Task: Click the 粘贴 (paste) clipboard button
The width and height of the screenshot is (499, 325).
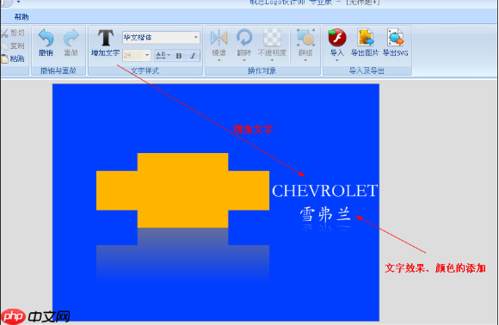Action: pyautogui.click(x=13, y=58)
